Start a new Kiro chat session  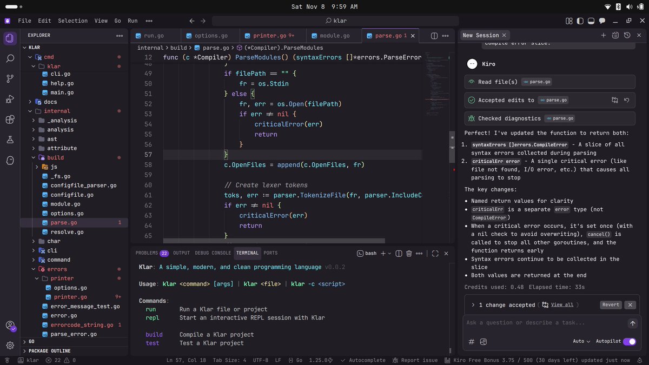click(x=603, y=35)
